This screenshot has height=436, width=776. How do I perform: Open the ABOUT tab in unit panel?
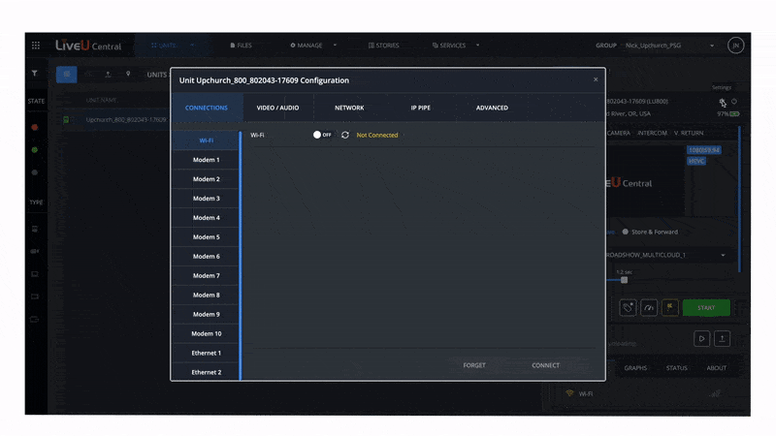click(x=716, y=368)
